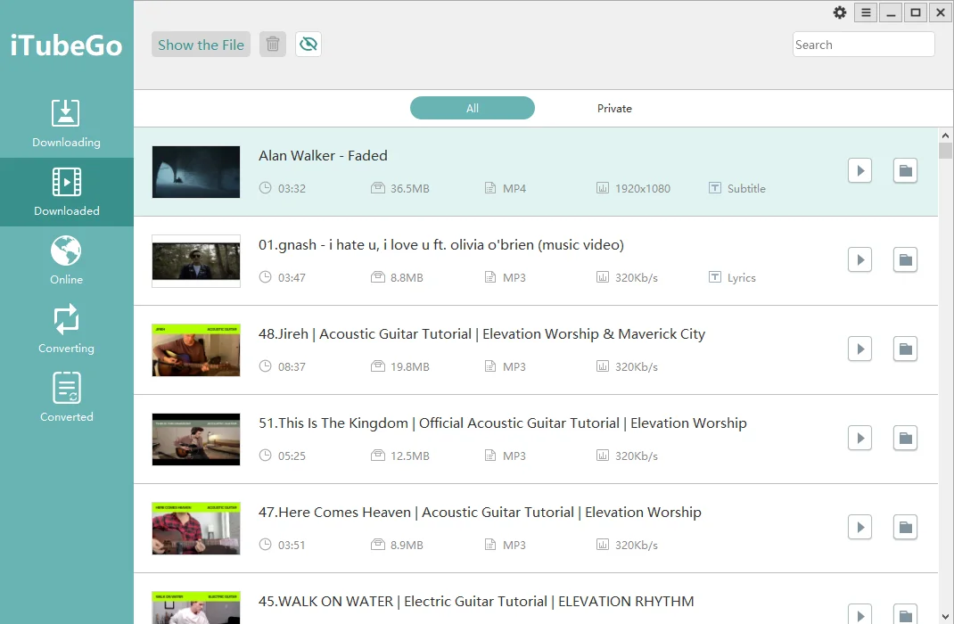Image resolution: width=954 pixels, height=624 pixels.
Task: Open folder for Here Comes Heaven track
Action: 905,527
